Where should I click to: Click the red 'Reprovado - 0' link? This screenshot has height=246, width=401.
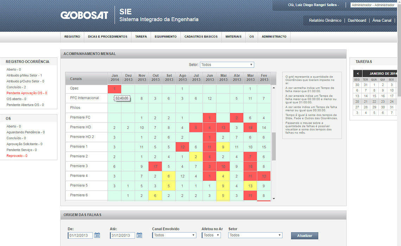tap(17, 156)
